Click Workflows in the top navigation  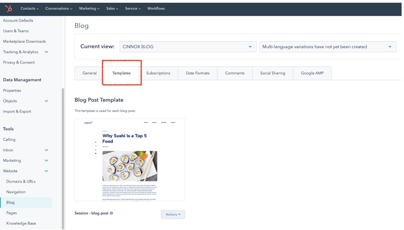[x=156, y=9]
